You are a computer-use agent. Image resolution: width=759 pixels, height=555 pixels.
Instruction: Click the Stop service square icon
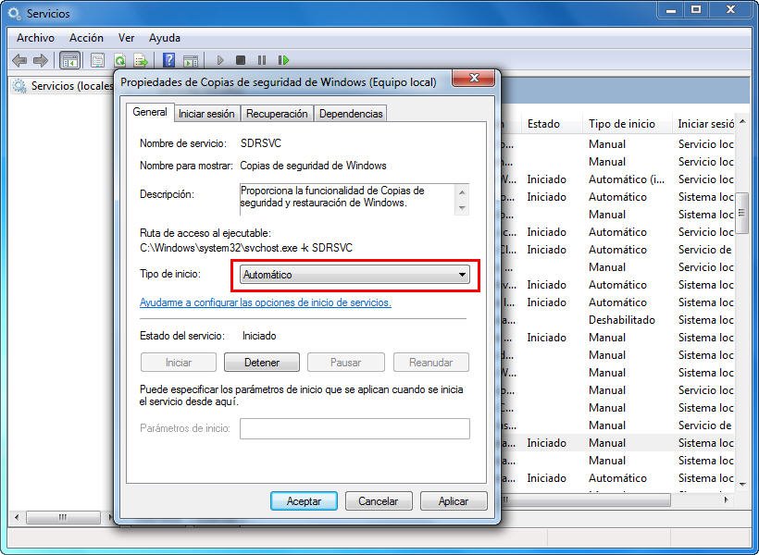click(241, 60)
